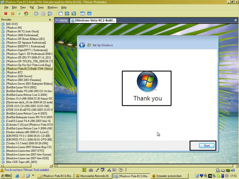The image size is (239, 179).
Task: Switch to Macromedia Fireworks taskbar button
Action: point(94,176)
